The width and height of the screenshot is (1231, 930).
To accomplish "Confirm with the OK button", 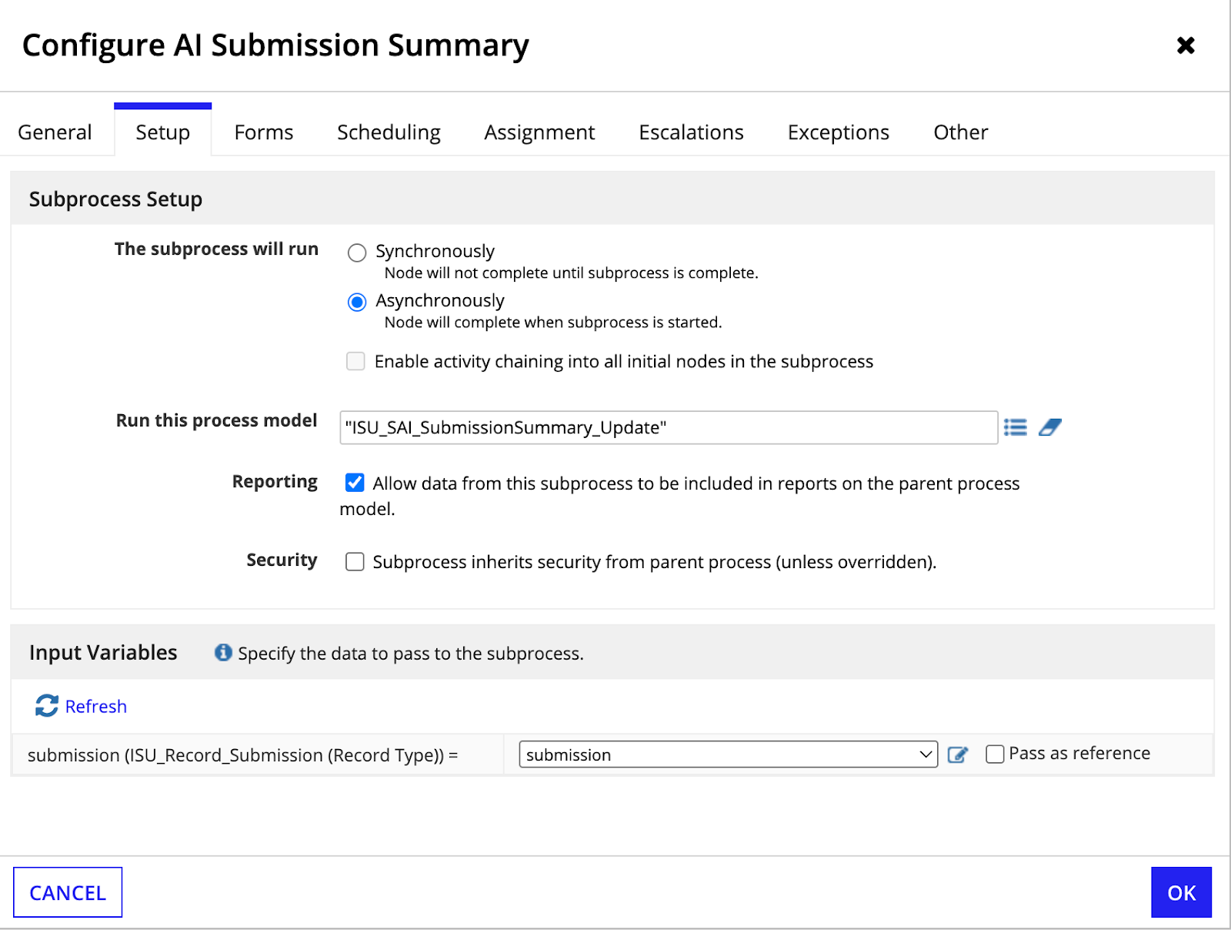I will (x=1181, y=892).
